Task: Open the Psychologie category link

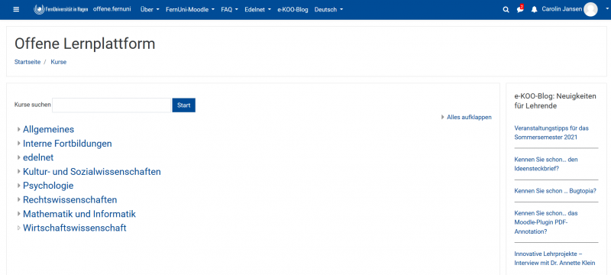Action: [x=48, y=186]
